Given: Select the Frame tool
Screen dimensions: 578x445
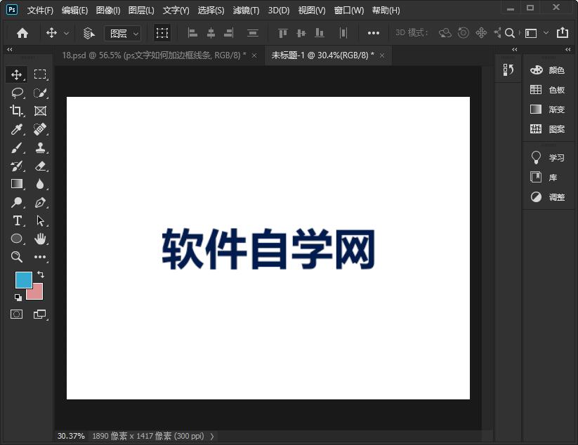Looking at the screenshot, I should (x=40, y=111).
